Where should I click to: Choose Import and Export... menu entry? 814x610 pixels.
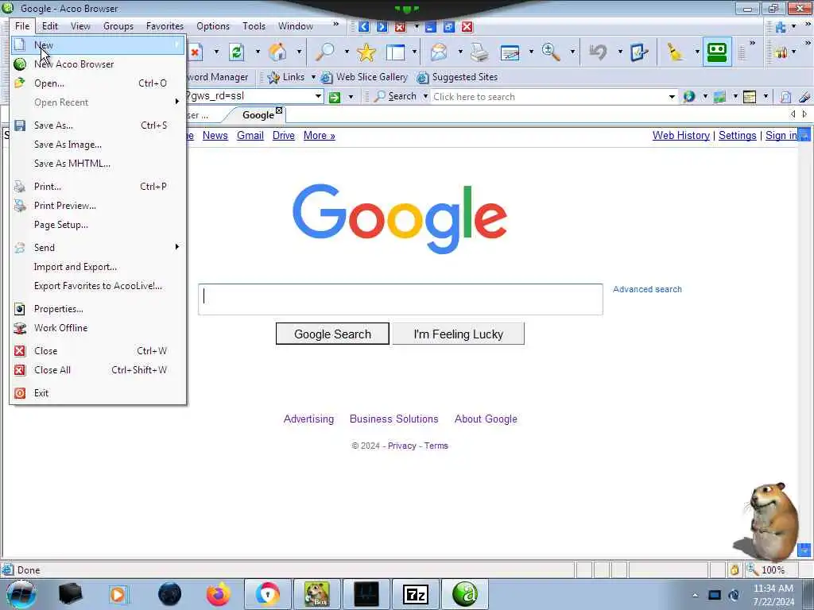click(98, 267)
